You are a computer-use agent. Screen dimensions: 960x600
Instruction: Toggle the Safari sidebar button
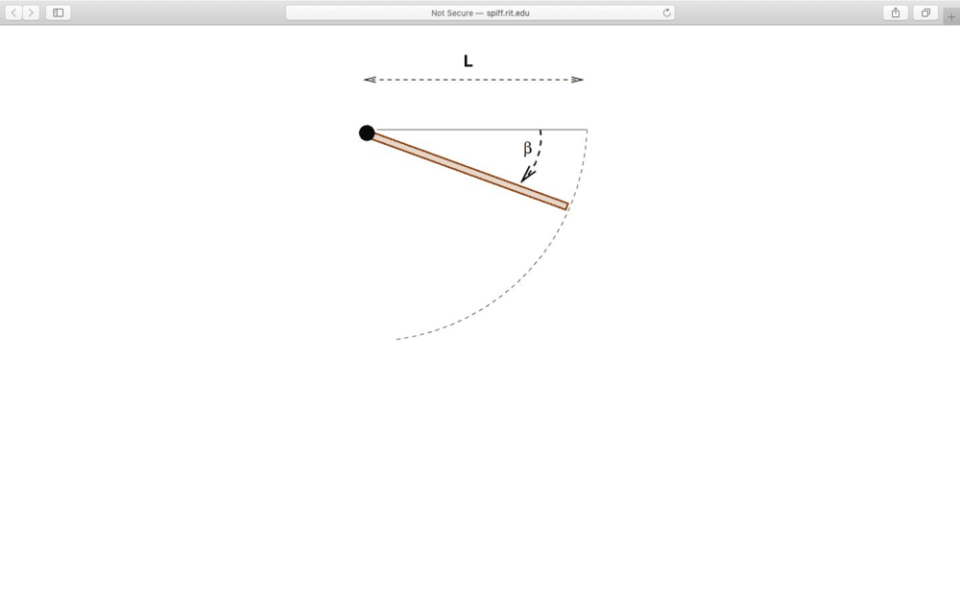point(59,12)
